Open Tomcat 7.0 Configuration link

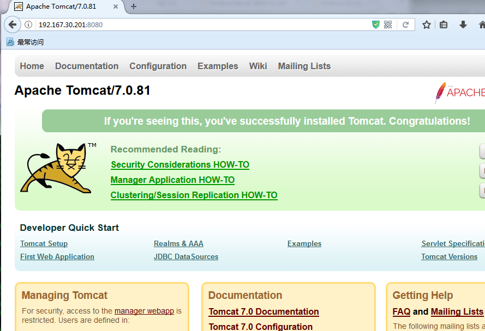(260, 326)
